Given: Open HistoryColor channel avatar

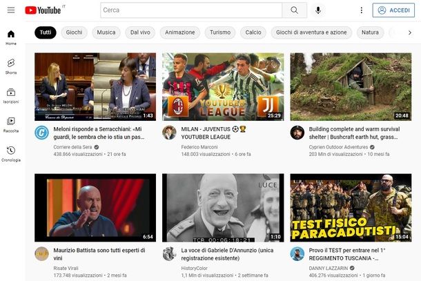Looking at the screenshot, I should (169, 253).
